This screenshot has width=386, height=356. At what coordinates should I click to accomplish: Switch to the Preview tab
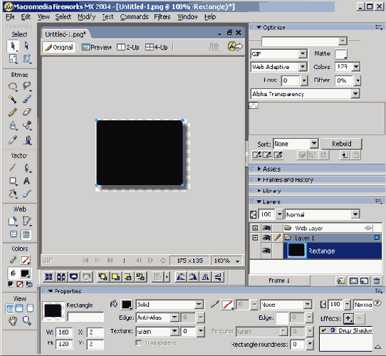pos(97,47)
